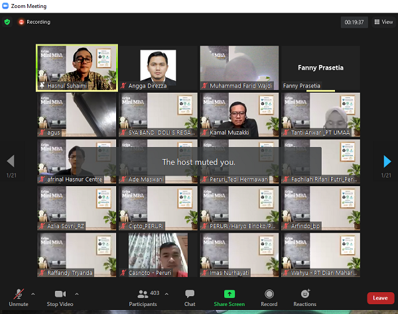Open audio options arrow next to Unmute
Image resolution: width=398 pixels, height=314 pixels.
(x=33, y=294)
